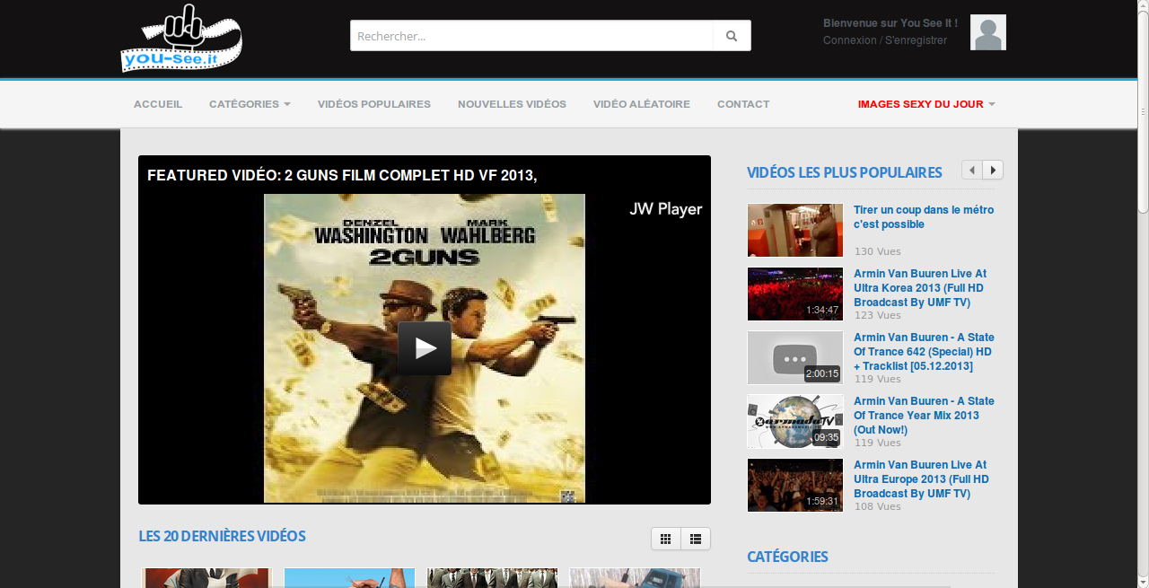
Task: Open the Contact page
Action: pyautogui.click(x=743, y=104)
